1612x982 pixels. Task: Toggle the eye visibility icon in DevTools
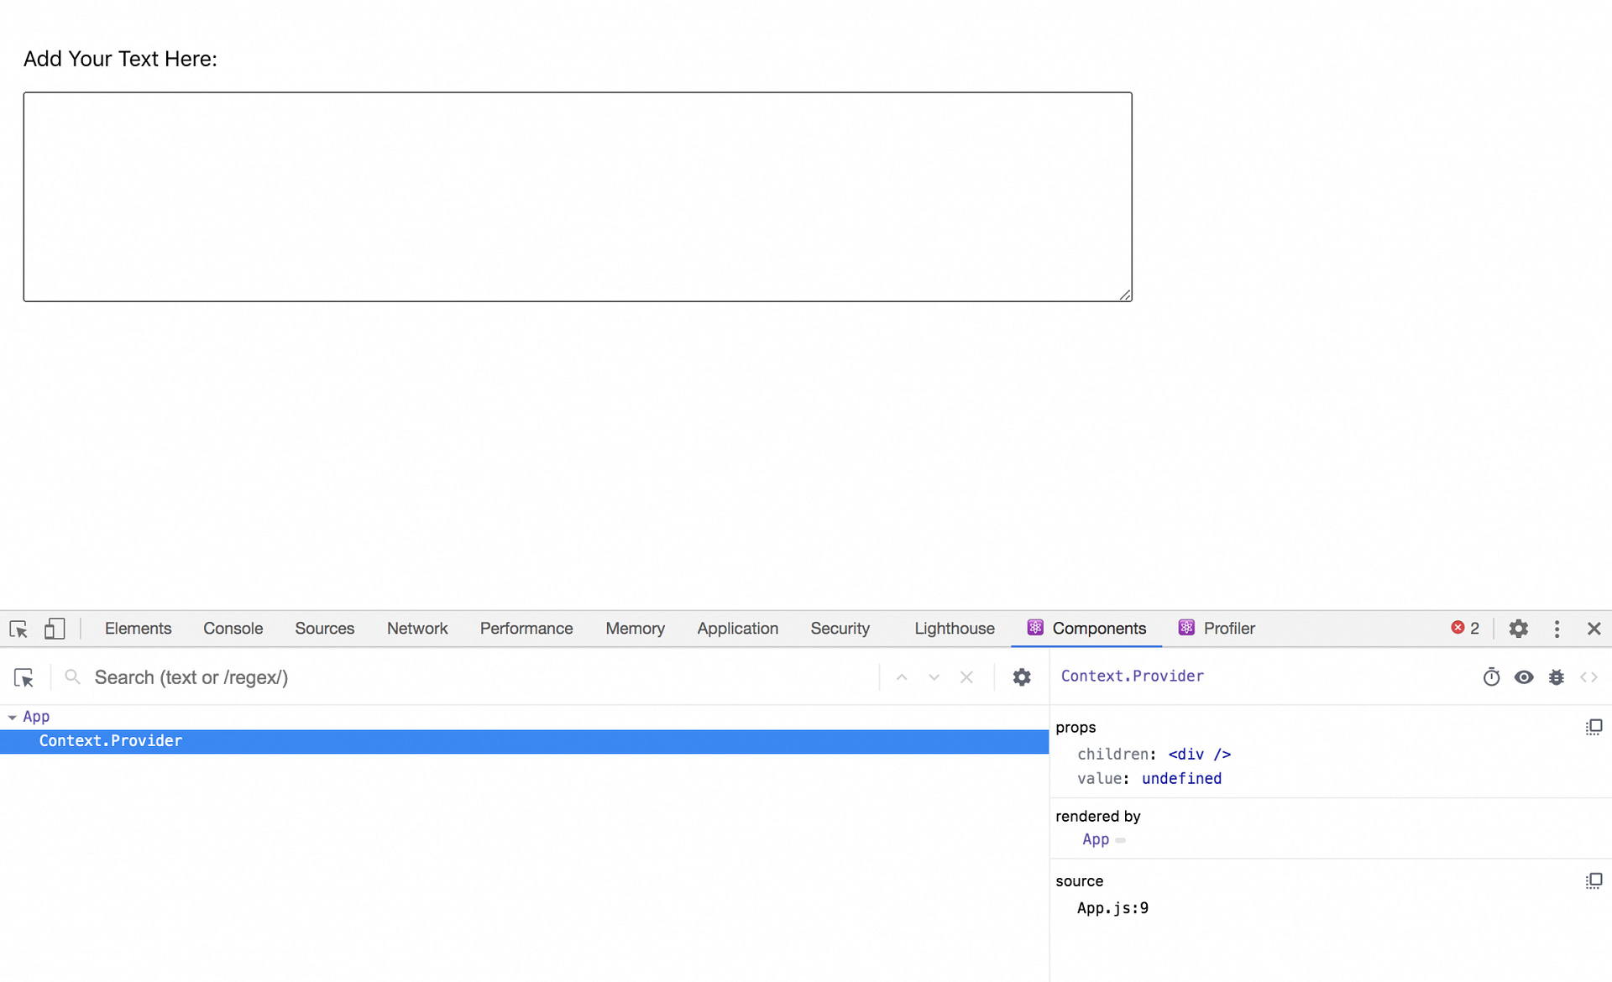pyautogui.click(x=1523, y=676)
